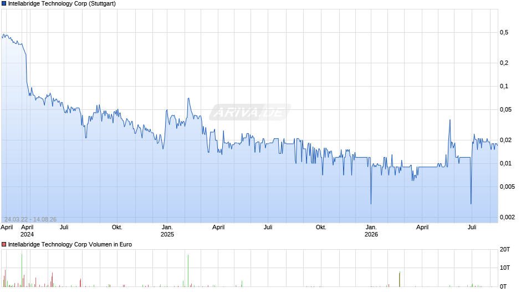Click the tall green volume bar after Jan. 2025

[188, 271]
